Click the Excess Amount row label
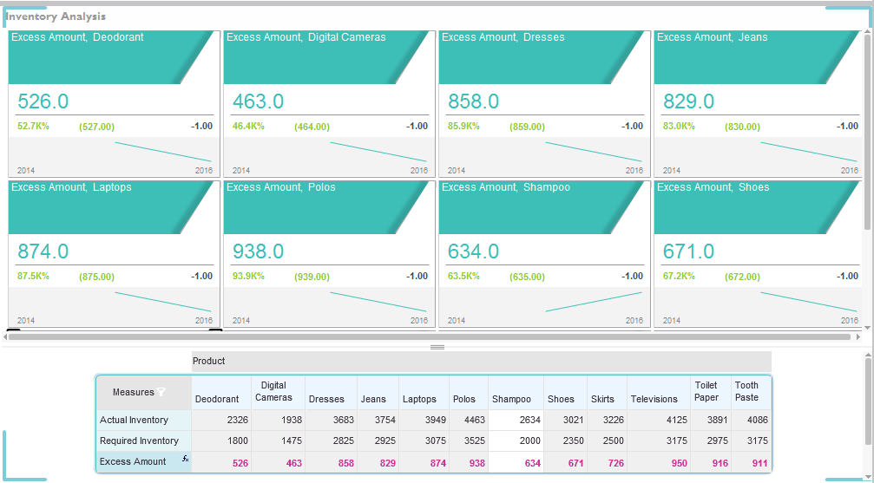Image resolution: width=874 pixels, height=483 pixels. [133, 462]
